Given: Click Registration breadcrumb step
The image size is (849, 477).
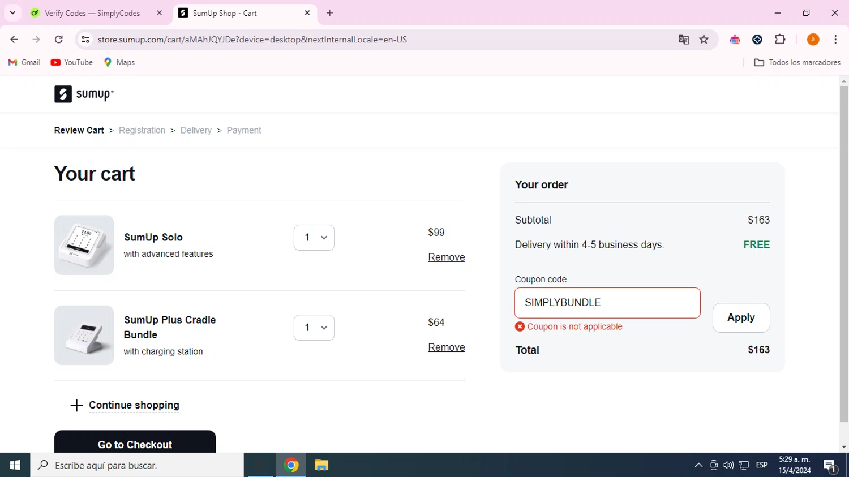Looking at the screenshot, I should pos(142,130).
